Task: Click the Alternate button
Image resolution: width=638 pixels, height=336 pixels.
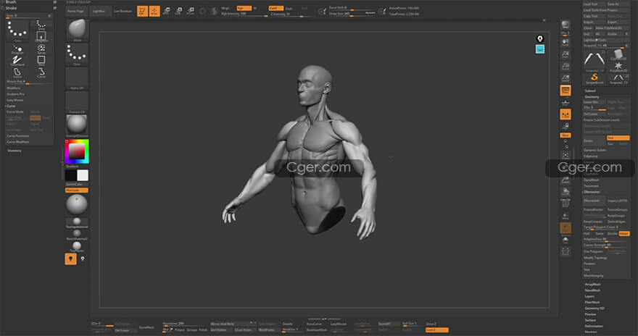Action: point(77,190)
